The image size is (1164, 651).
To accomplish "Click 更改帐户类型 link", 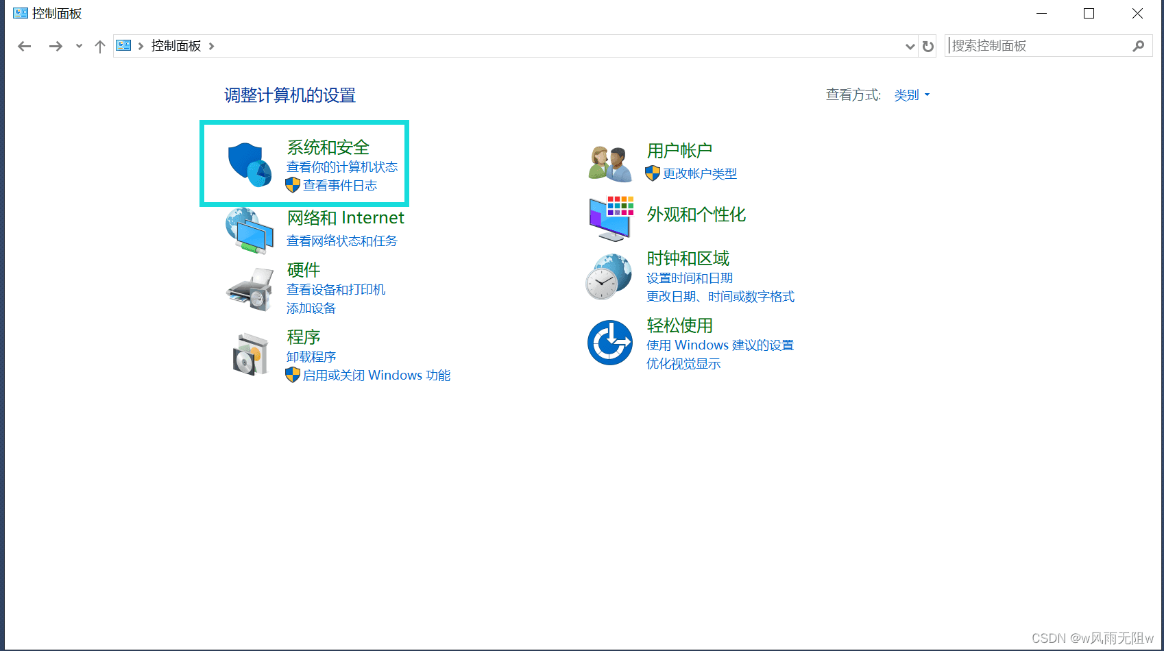I will click(699, 174).
